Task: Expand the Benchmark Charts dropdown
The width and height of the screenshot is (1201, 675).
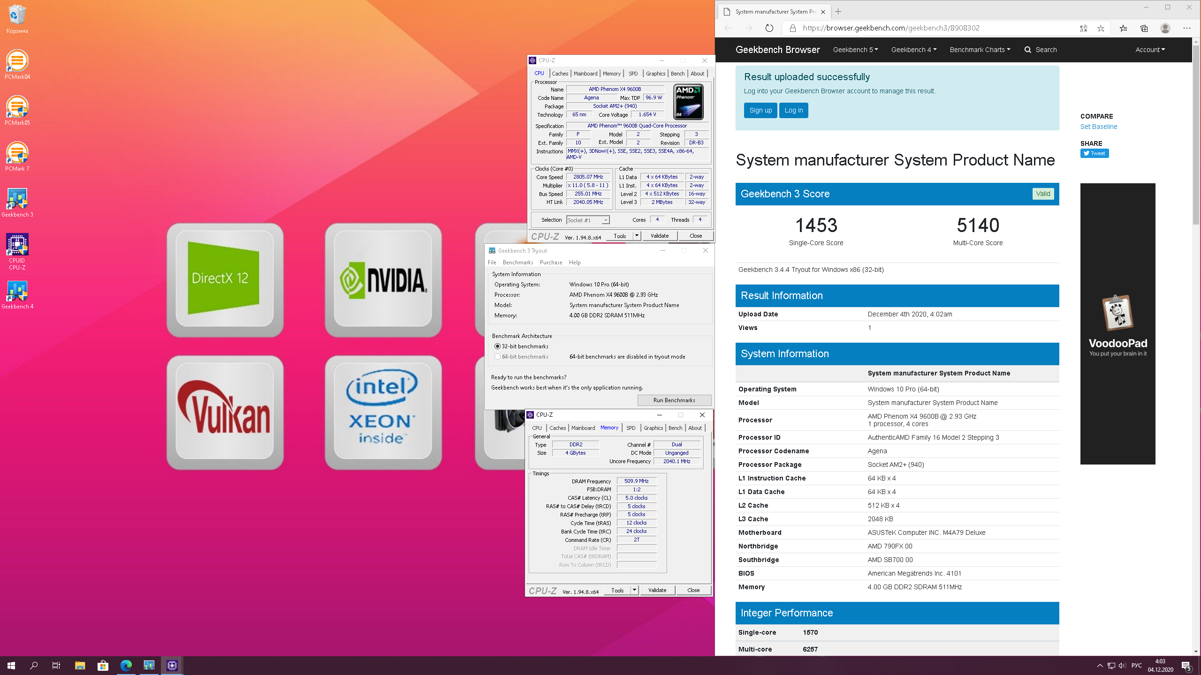Action: coord(980,50)
